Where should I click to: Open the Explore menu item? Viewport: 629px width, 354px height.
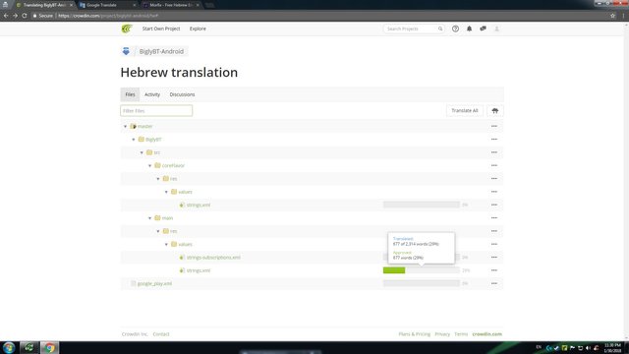[198, 29]
